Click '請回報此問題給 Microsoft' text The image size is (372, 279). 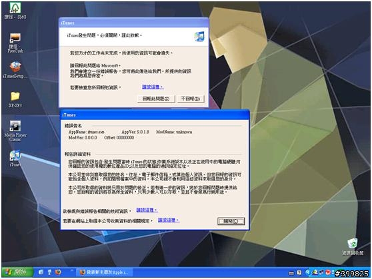coord(95,65)
